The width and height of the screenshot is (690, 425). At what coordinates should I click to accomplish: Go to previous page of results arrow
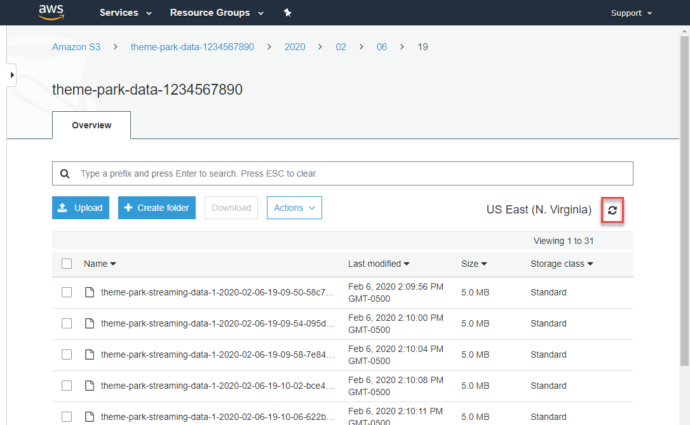[x=525, y=241]
